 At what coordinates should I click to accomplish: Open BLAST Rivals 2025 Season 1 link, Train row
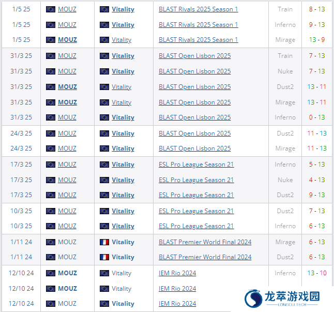[x=199, y=9]
